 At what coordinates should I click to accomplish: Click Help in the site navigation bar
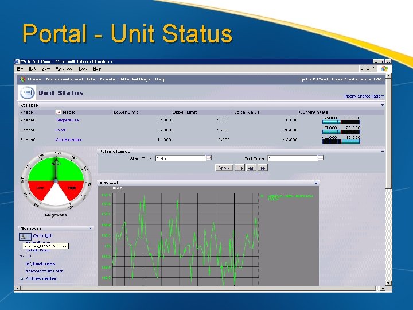(160, 79)
